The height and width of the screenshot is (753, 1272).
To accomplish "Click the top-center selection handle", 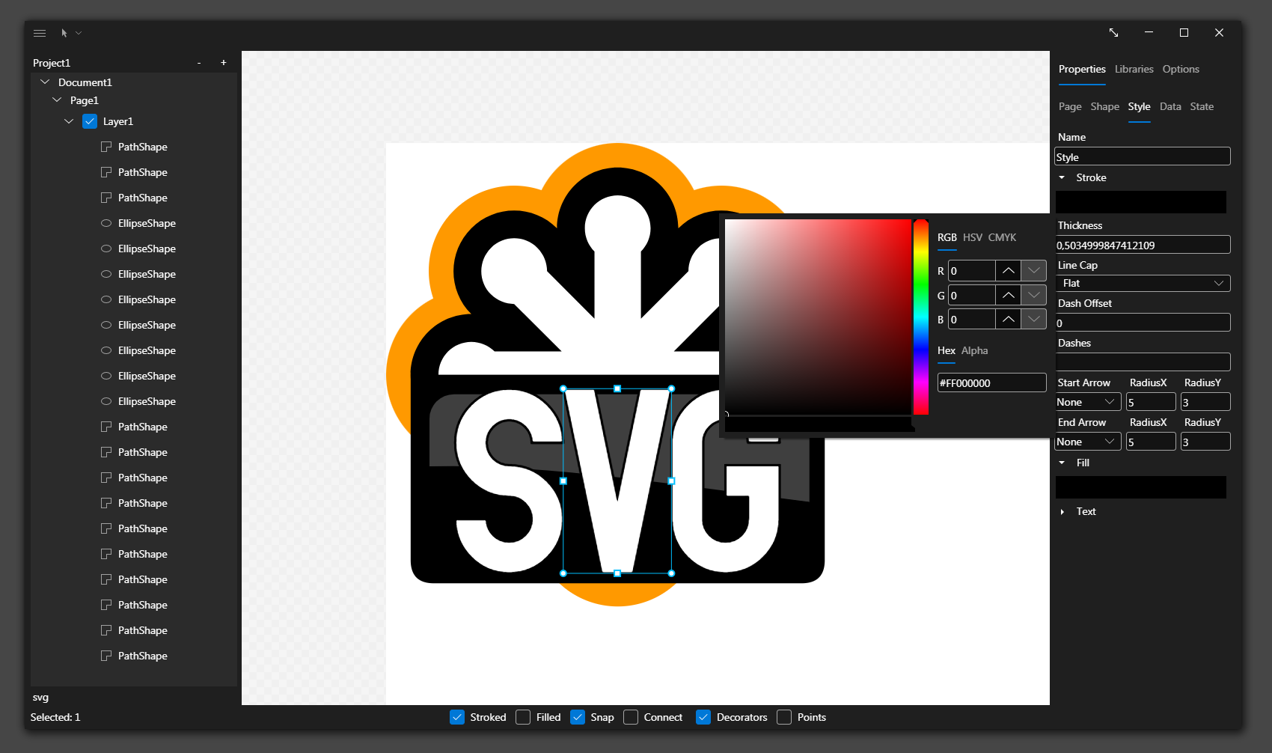I will (x=617, y=388).
